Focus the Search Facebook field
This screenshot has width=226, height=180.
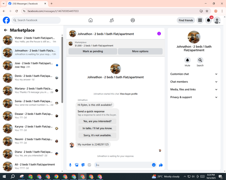click(x=36, y=20)
